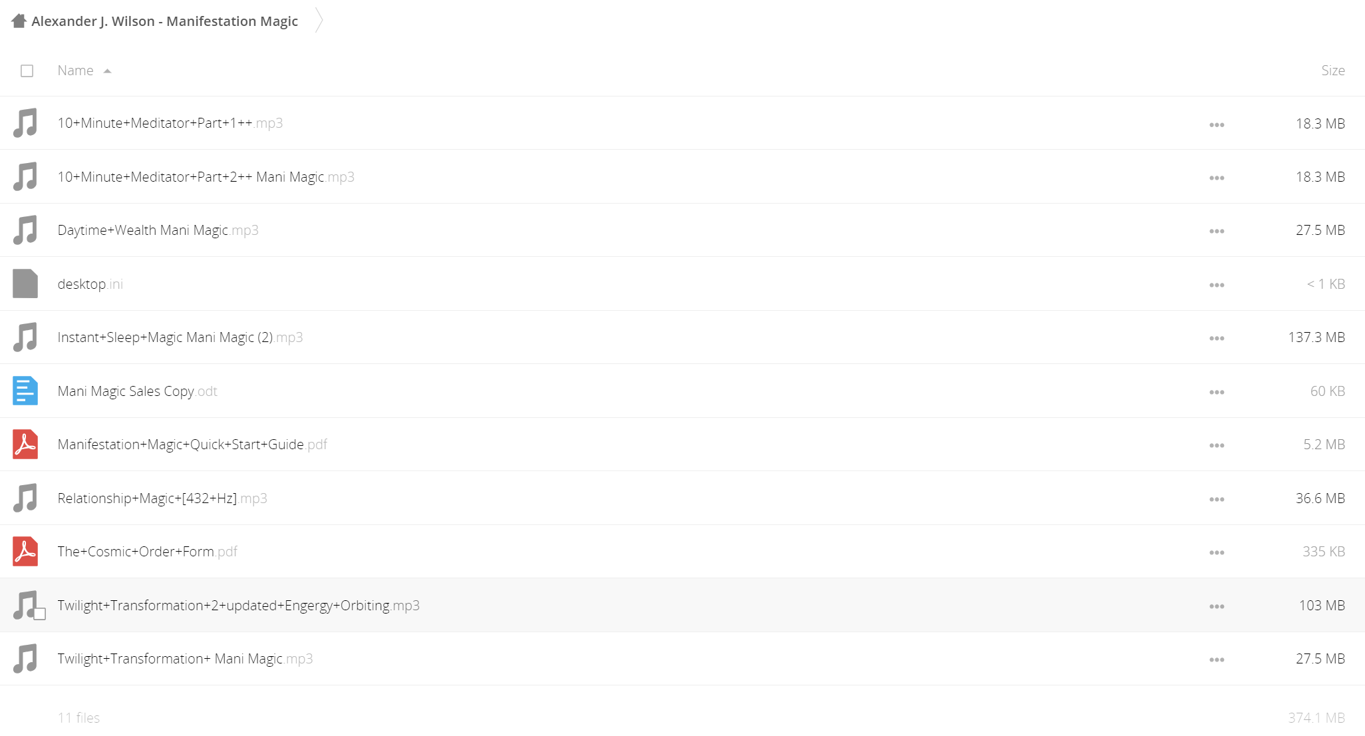The height and width of the screenshot is (736, 1365).
Task: Sort by the Name column header
Action: [x=75, y=71]
